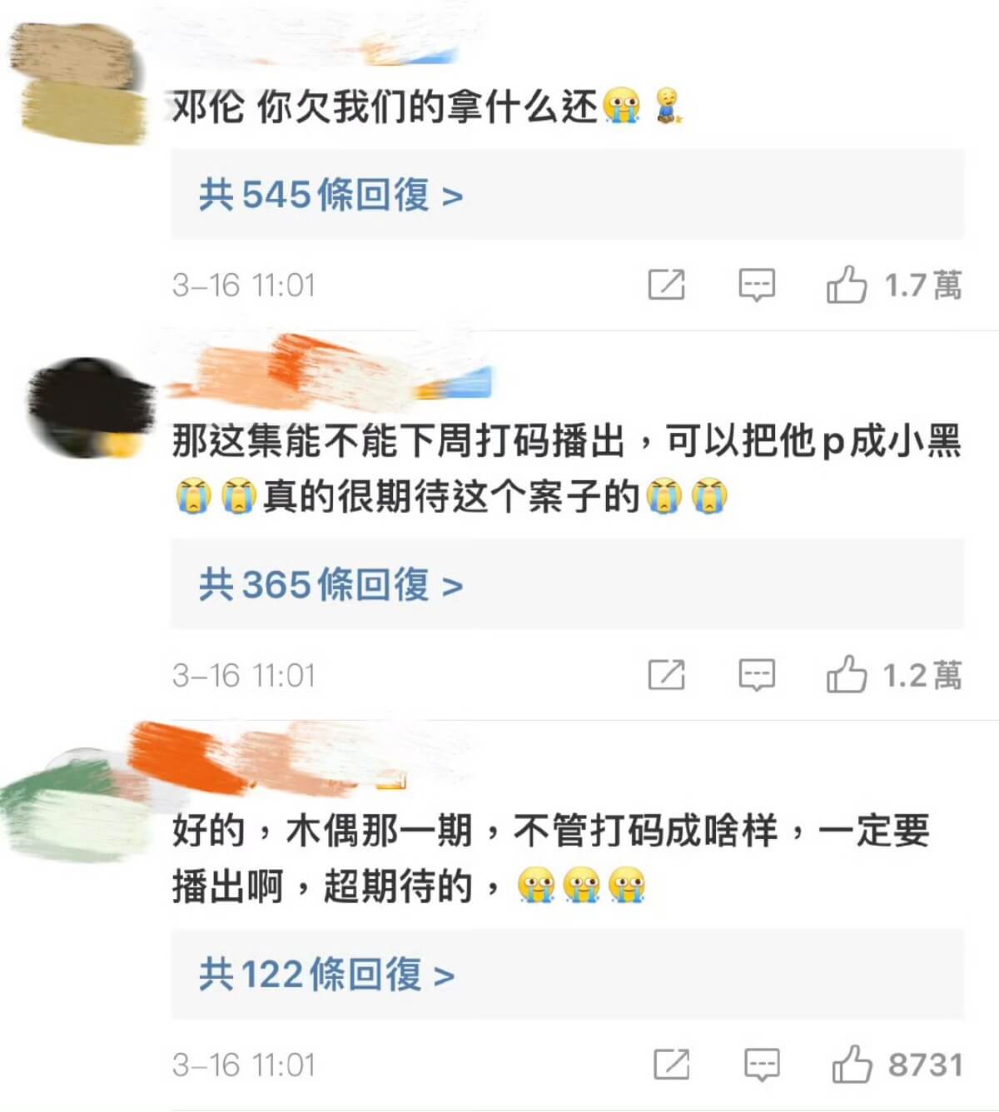
Task: Like the comment with 1.2萬 likes
Action: coord(846,675)
